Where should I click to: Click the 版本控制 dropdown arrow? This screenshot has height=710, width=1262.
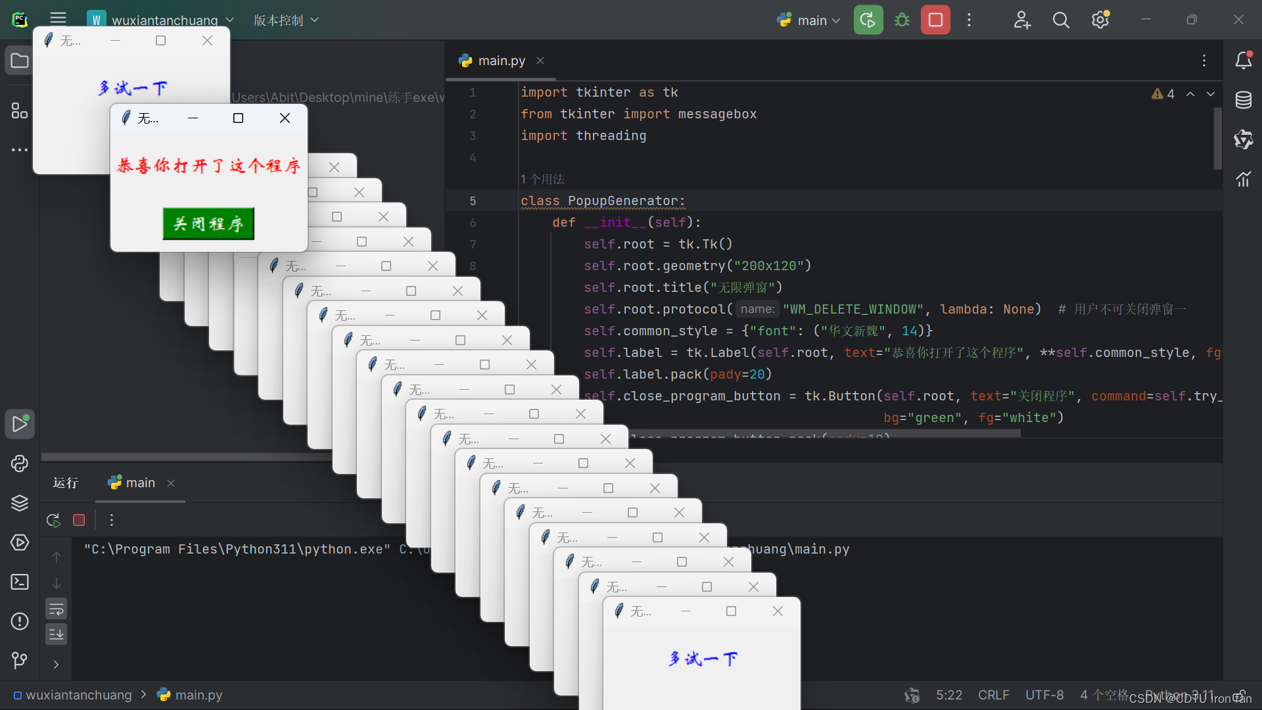pyautogui.click(x=320, y=20)
